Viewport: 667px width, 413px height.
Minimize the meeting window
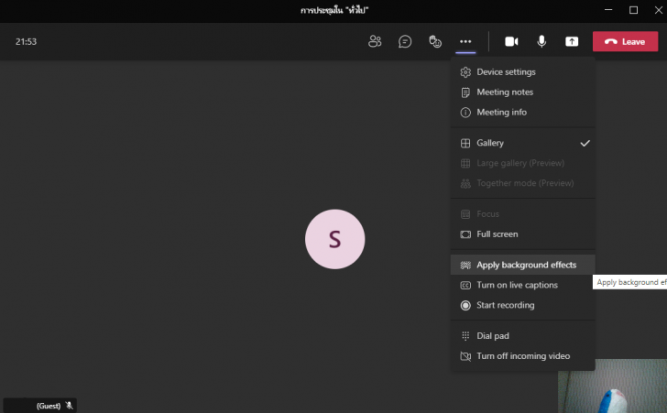608,10
